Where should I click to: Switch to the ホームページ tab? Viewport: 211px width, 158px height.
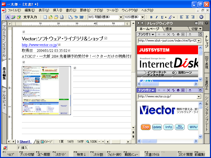[x=149, y=29]
